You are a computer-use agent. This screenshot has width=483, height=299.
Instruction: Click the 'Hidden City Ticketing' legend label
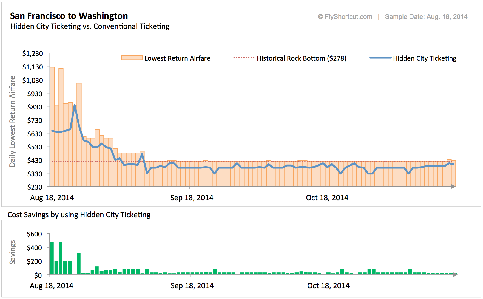[x=425, y=58]
